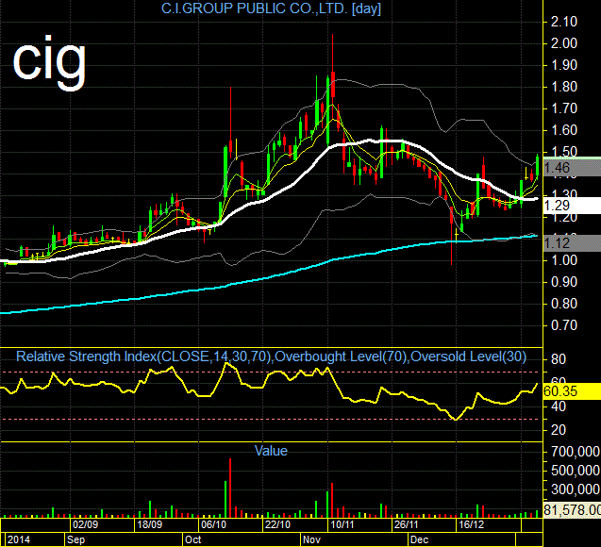Click the 2.00 price axis label
The height and width of the screenshot is (547, 601).
tap(564, 43)
